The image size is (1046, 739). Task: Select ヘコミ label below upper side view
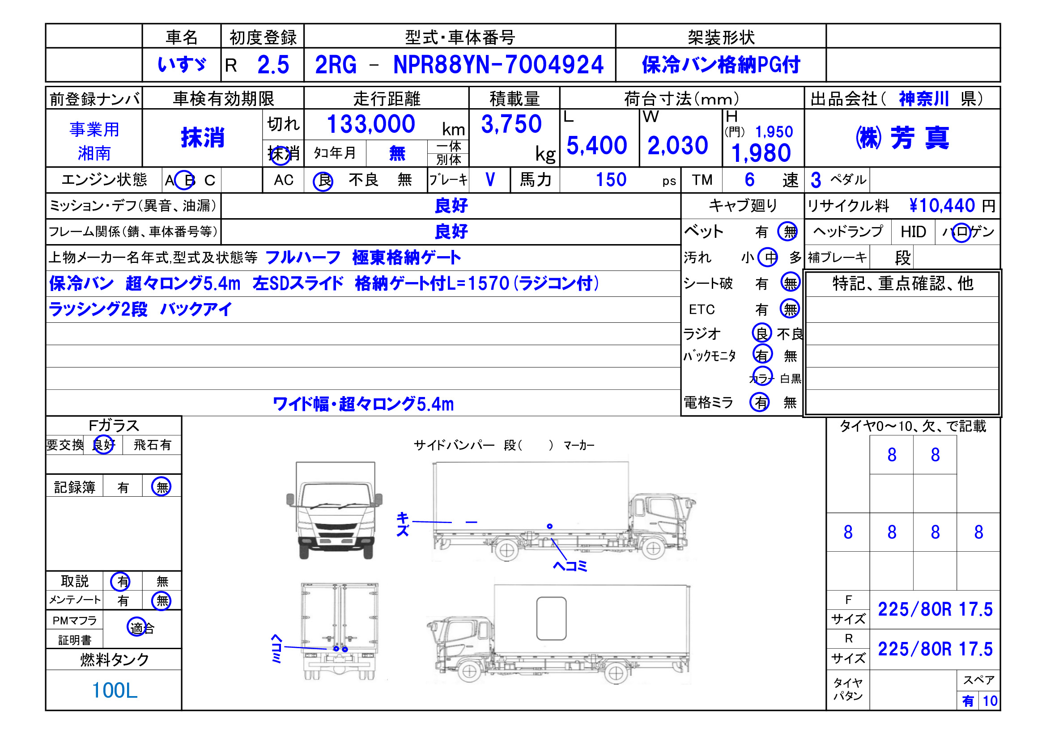(570, 566)
